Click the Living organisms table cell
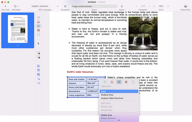The height and width of the screenshot is (122, 192). tap(77, 95)
